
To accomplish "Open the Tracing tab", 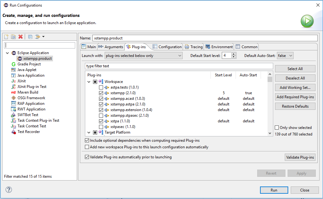I will (x=194, y=47).
